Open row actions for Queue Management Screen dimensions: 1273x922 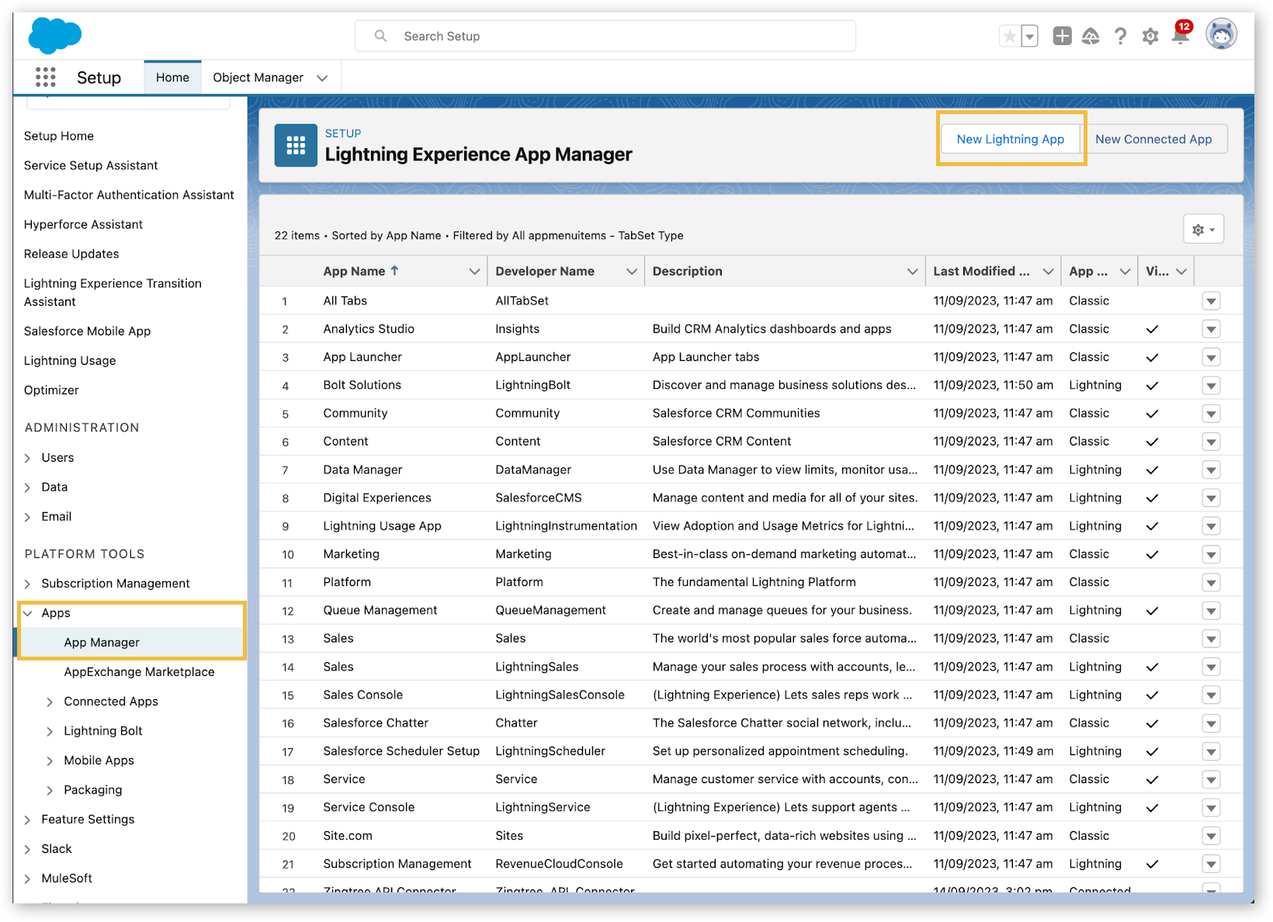[1211, 611]
